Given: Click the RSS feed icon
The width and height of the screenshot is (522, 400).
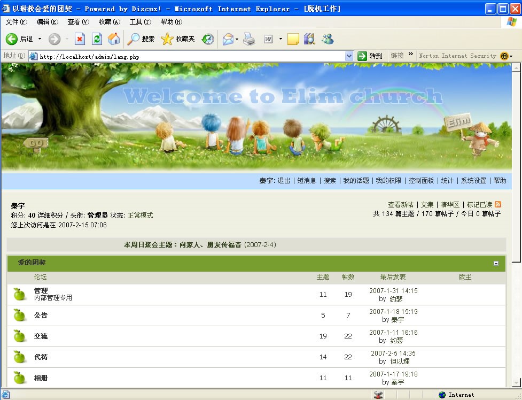Looking at the screenshot, I should (x=498, y=205).
